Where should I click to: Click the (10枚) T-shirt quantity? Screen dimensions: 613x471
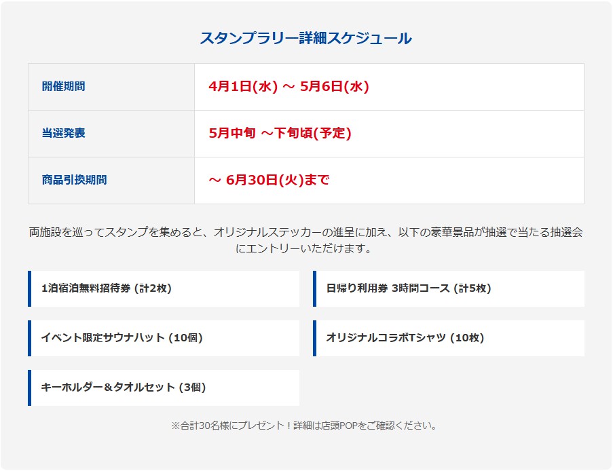coord(467,338)
